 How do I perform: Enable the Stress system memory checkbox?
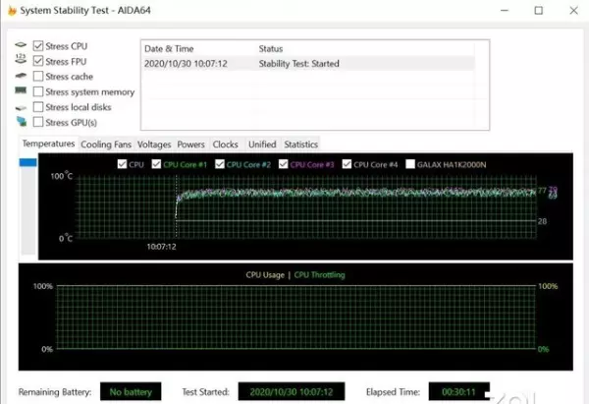[38, 91]
